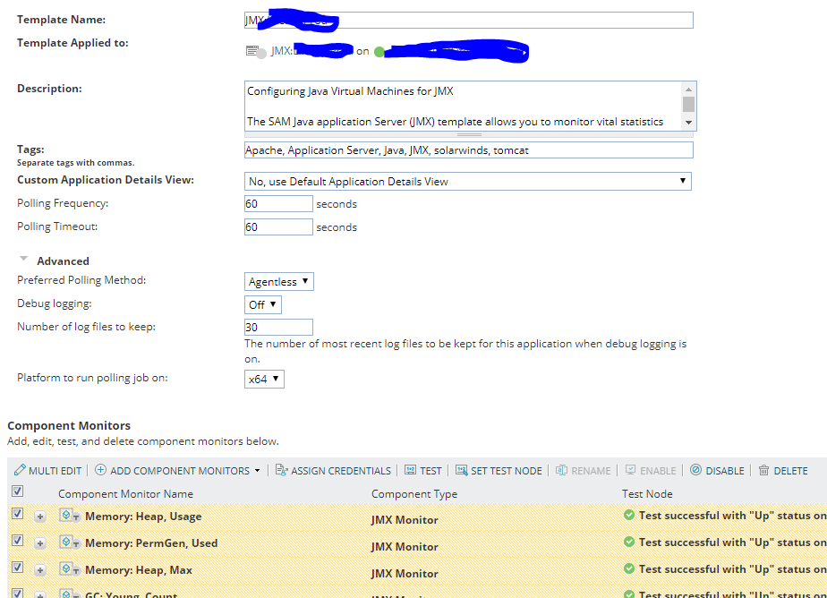Click the green success icon for PermGen, Used

point(628,542)
